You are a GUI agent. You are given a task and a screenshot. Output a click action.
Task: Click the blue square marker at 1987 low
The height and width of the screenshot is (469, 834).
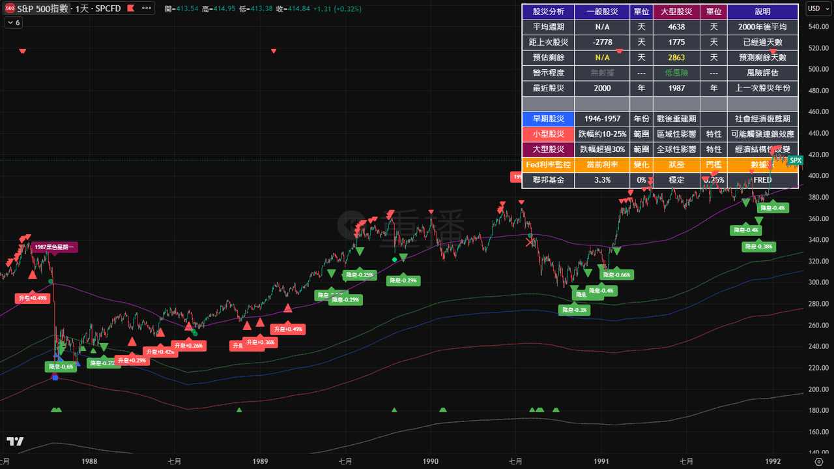[x=55, y=377]
